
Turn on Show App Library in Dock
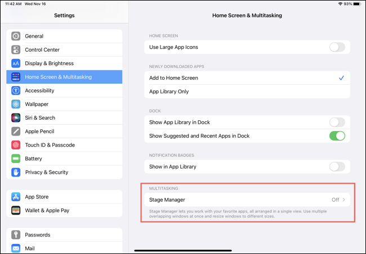click(x=337, y=123)
